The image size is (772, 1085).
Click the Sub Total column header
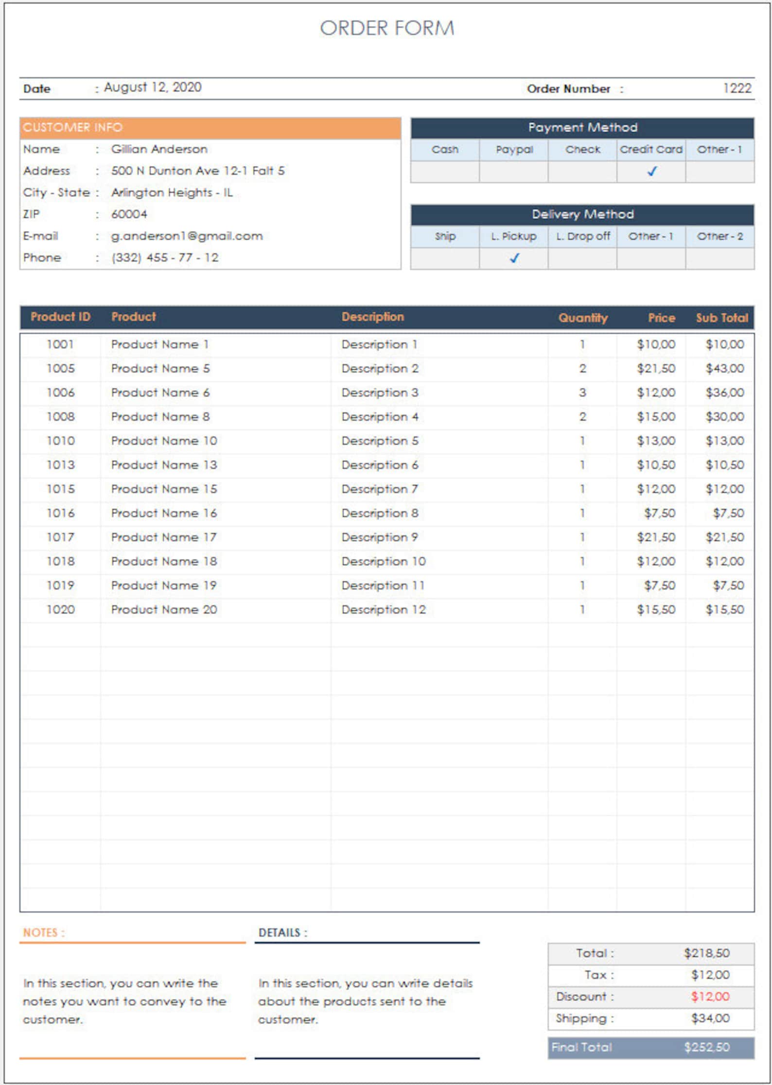point(721,318)
